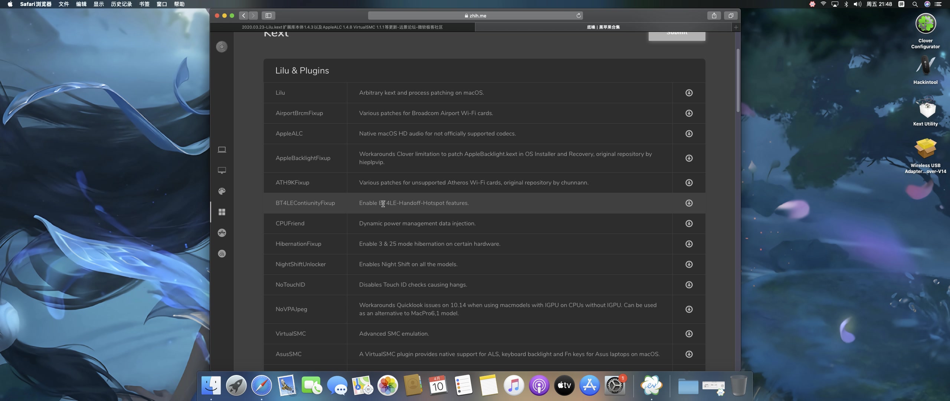Open Photos from the Dock
The height and width of the screenshot is (401, 950).
[388, 385]
